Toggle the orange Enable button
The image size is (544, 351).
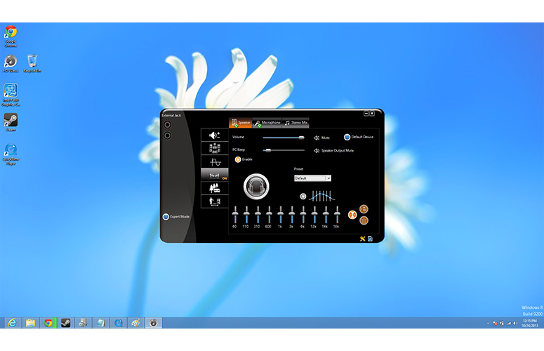(x=238, y=159)
